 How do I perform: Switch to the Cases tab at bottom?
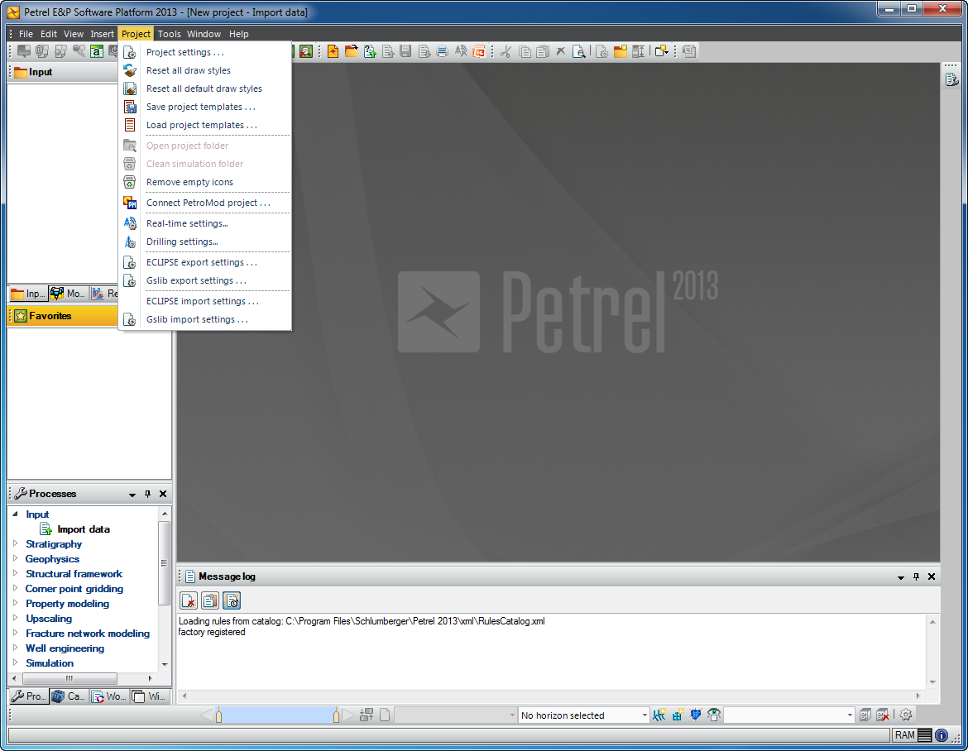coord(69,696)
